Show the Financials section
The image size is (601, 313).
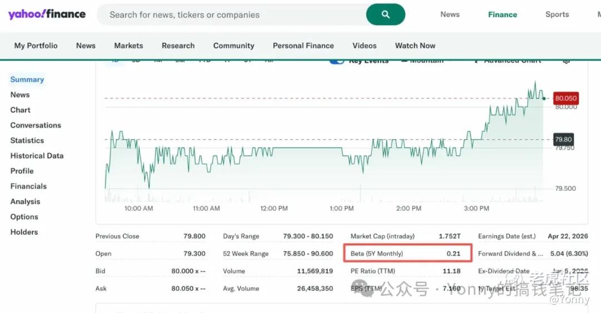[x=28, y=186]
